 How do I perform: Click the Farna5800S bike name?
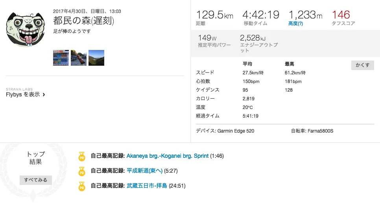(320, 131)
